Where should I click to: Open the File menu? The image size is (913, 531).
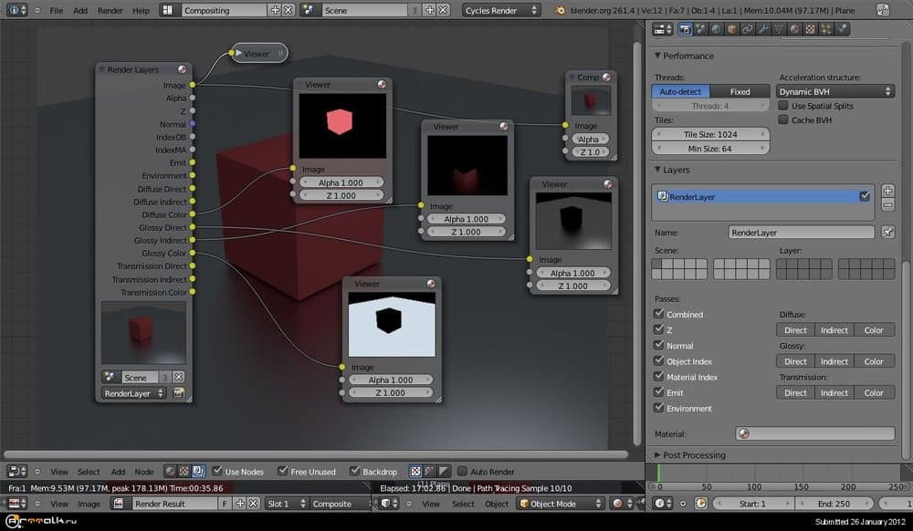tap(57, 11)
